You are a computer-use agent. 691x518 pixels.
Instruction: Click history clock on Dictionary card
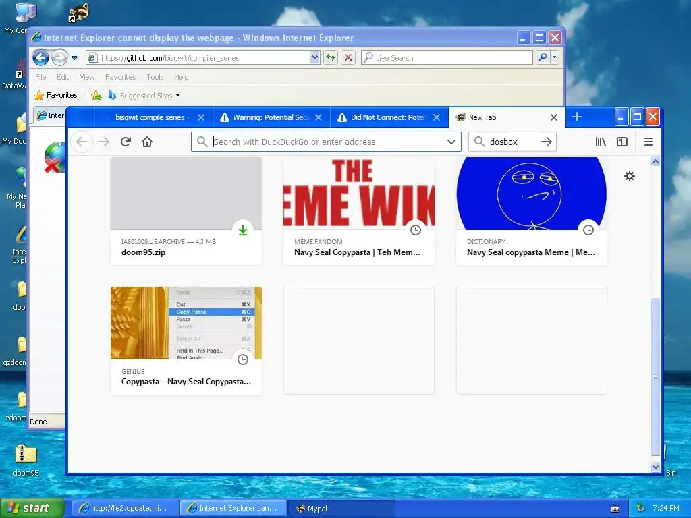click(588, 229)
